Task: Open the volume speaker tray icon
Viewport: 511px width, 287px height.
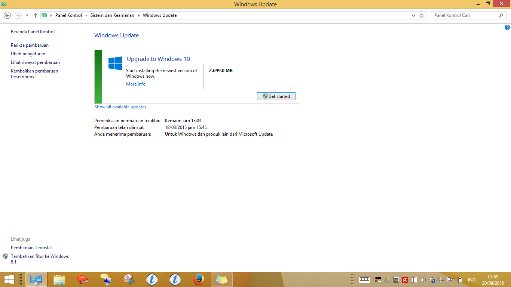Action: [423, 280]
